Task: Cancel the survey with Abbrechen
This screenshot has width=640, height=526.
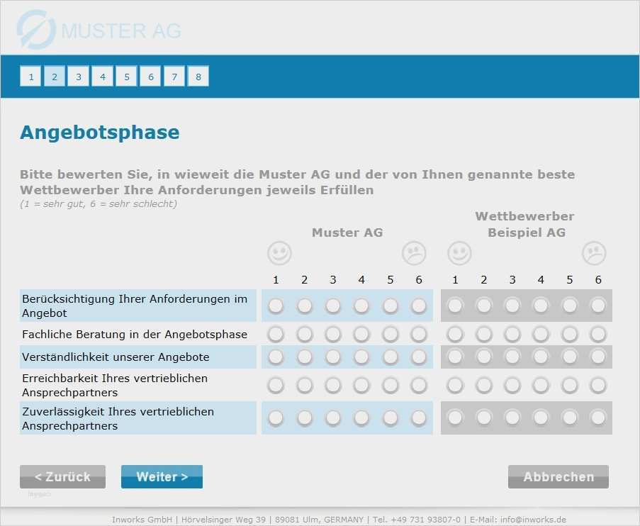Action: [558, 477]
